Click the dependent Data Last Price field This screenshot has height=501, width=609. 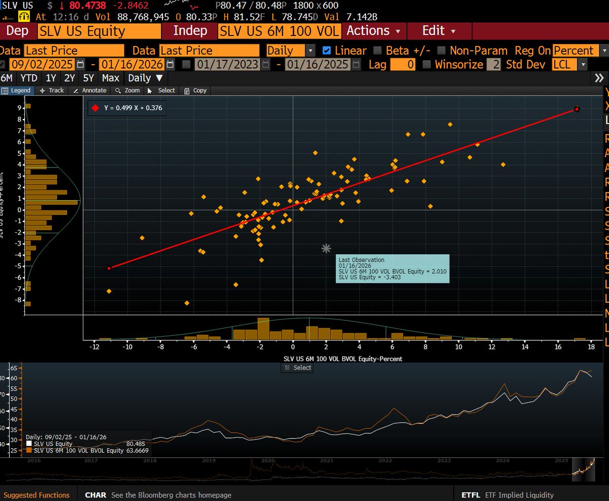[x=74, y=50]
